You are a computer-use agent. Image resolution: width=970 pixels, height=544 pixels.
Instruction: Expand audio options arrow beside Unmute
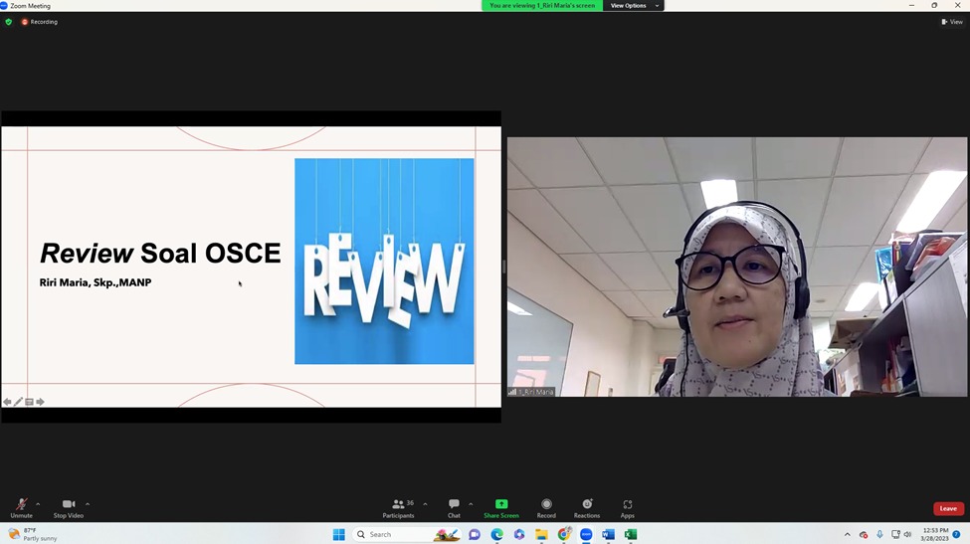click(x=38, y=504)
